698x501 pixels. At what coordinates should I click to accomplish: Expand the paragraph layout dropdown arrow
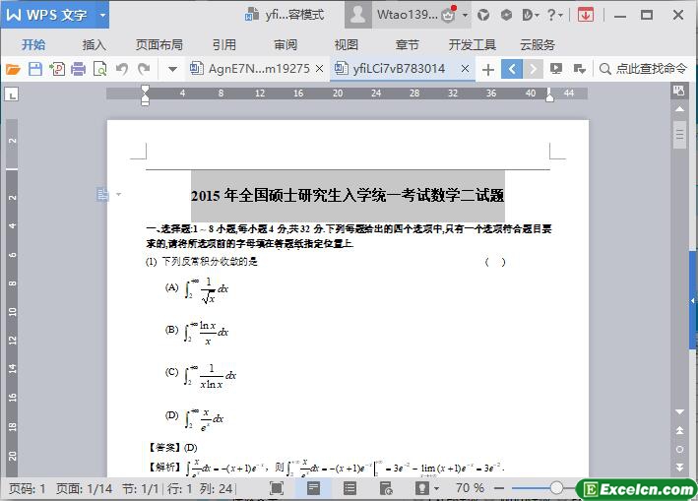118,195
